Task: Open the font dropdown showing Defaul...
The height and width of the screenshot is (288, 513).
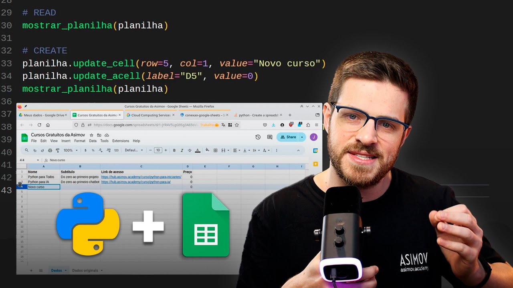Action: tap(134, 150)
